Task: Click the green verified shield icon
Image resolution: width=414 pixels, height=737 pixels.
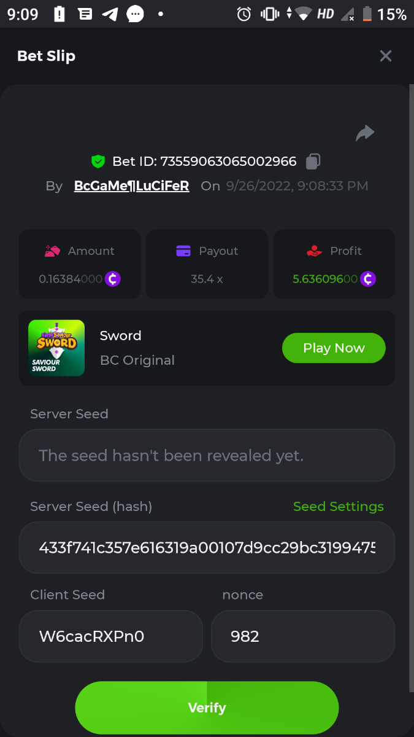Action: tap(98, 162)
